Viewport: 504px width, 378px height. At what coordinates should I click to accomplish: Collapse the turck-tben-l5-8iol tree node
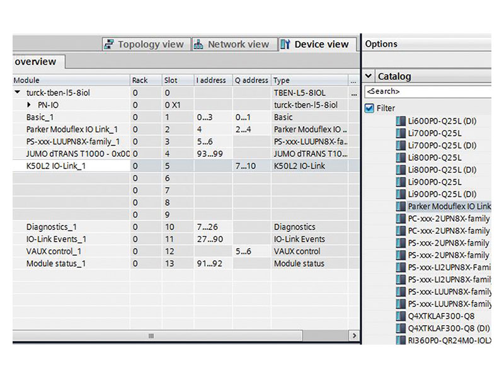tap(18, 92)
